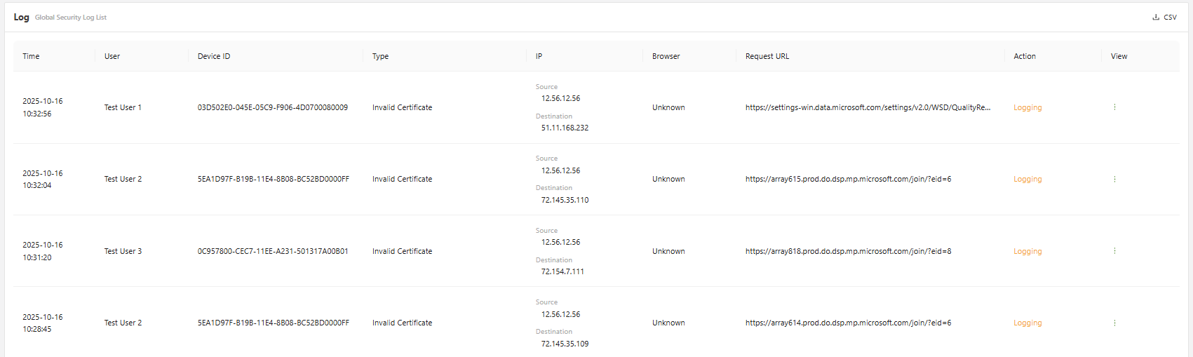1193x357 pixels.
Task: Click the Log page title
Action: (x=22, y=17)
